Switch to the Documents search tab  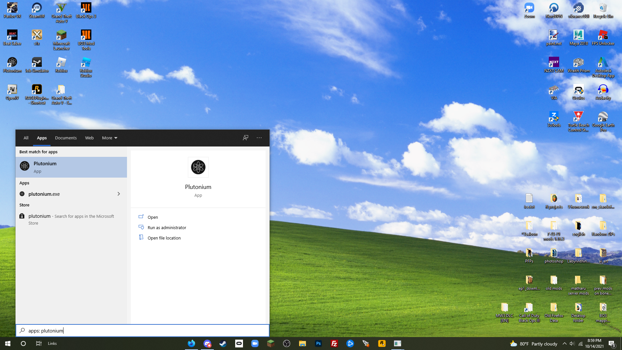pyautogui.click(x=66, y=138)
